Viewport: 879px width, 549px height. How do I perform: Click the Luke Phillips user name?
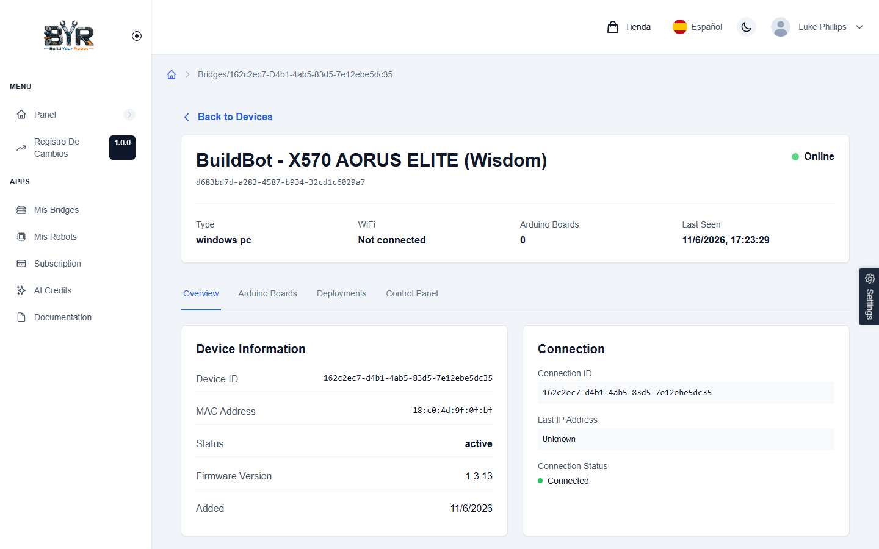click(822, 27)
